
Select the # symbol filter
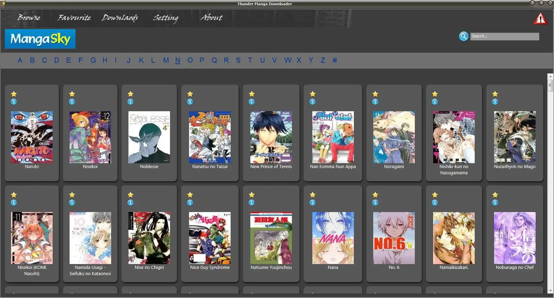pos(335,60)
